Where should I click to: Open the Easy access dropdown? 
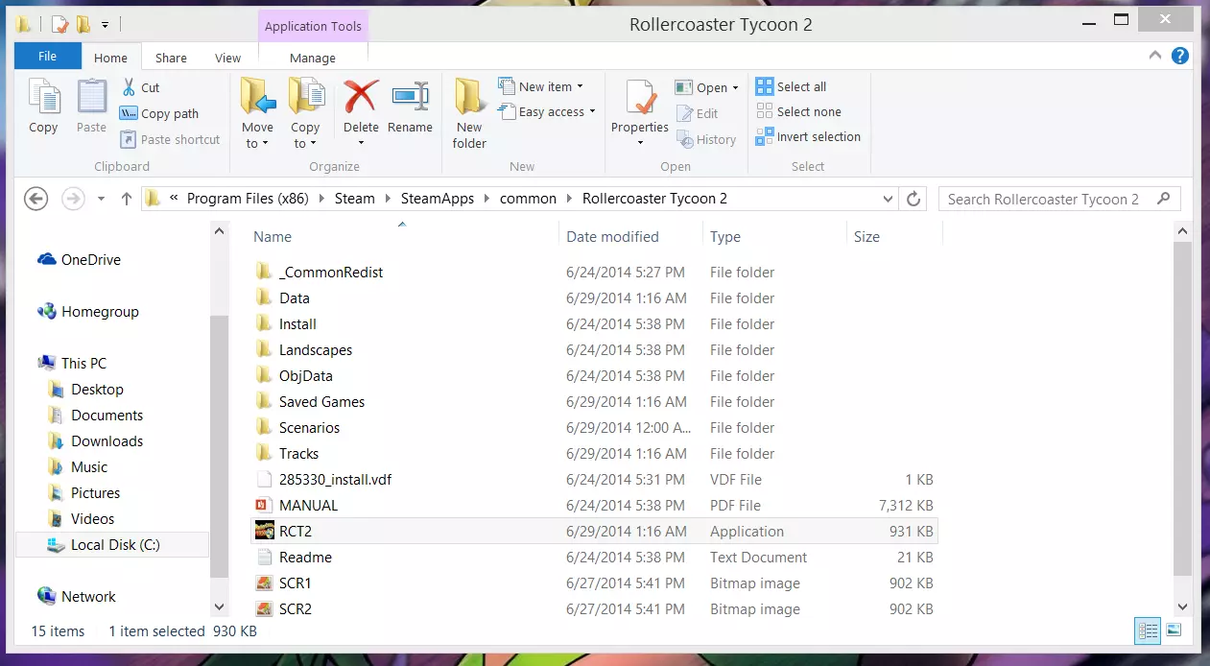coord(547,111)
